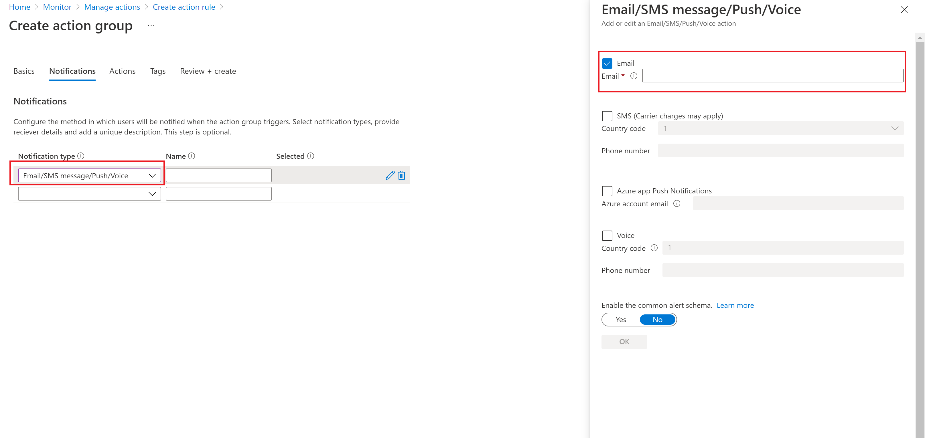Click the delete trash icon for notification
Screen dimensions: 925x438
pos(401,176)
